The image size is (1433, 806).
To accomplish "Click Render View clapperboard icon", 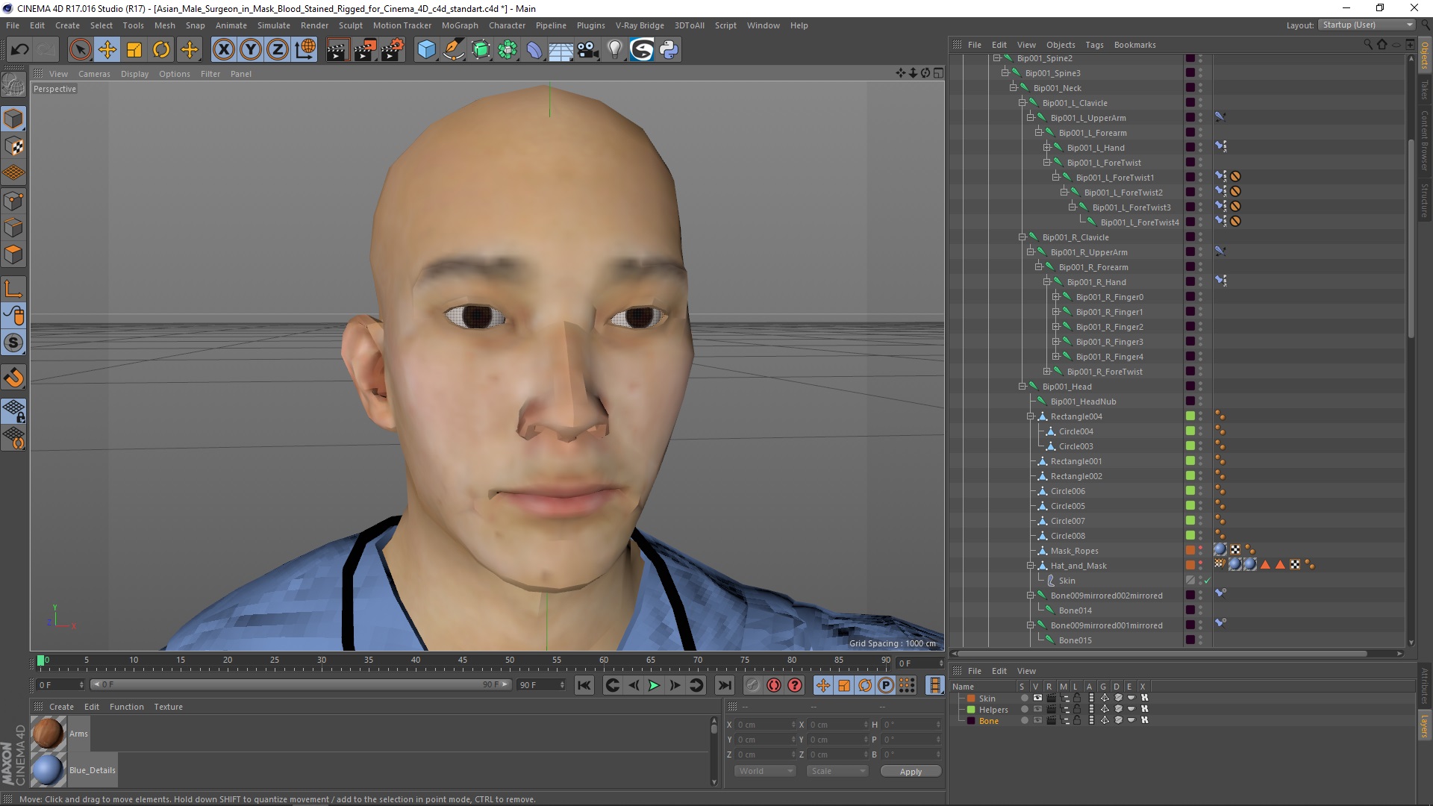I will tap(337, 50).
